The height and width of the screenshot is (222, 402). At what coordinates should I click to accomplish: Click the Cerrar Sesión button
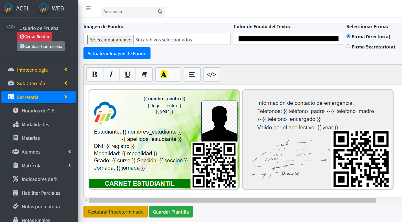(35, 37)
